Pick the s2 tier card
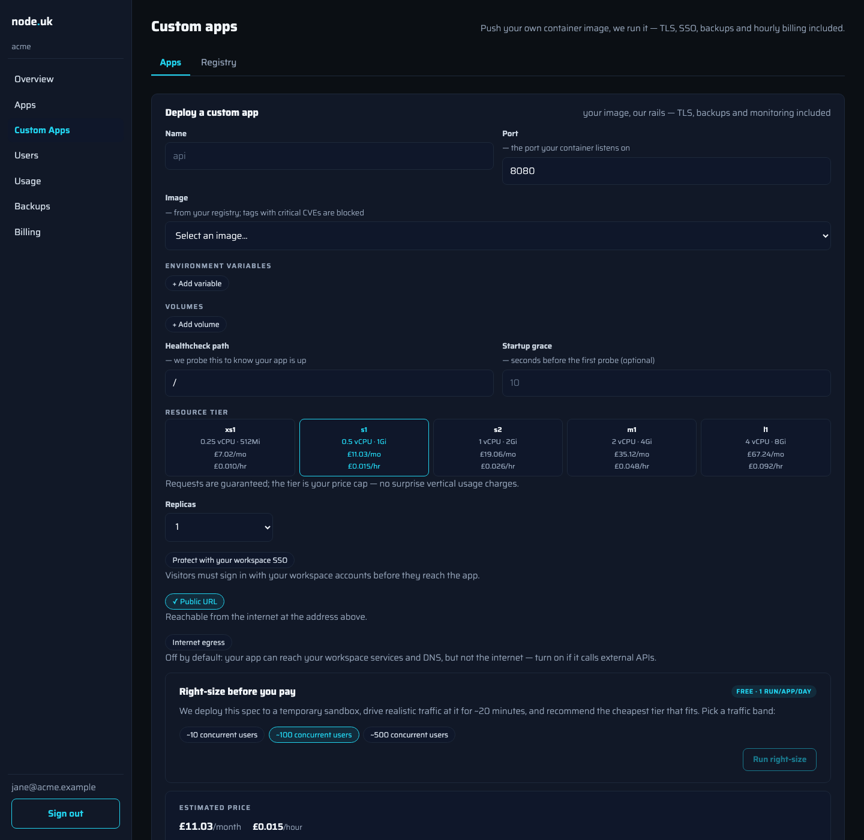Image resolution: width=864 pixels, height=840 pixels. pyautogui.click(x=498, y=448)
